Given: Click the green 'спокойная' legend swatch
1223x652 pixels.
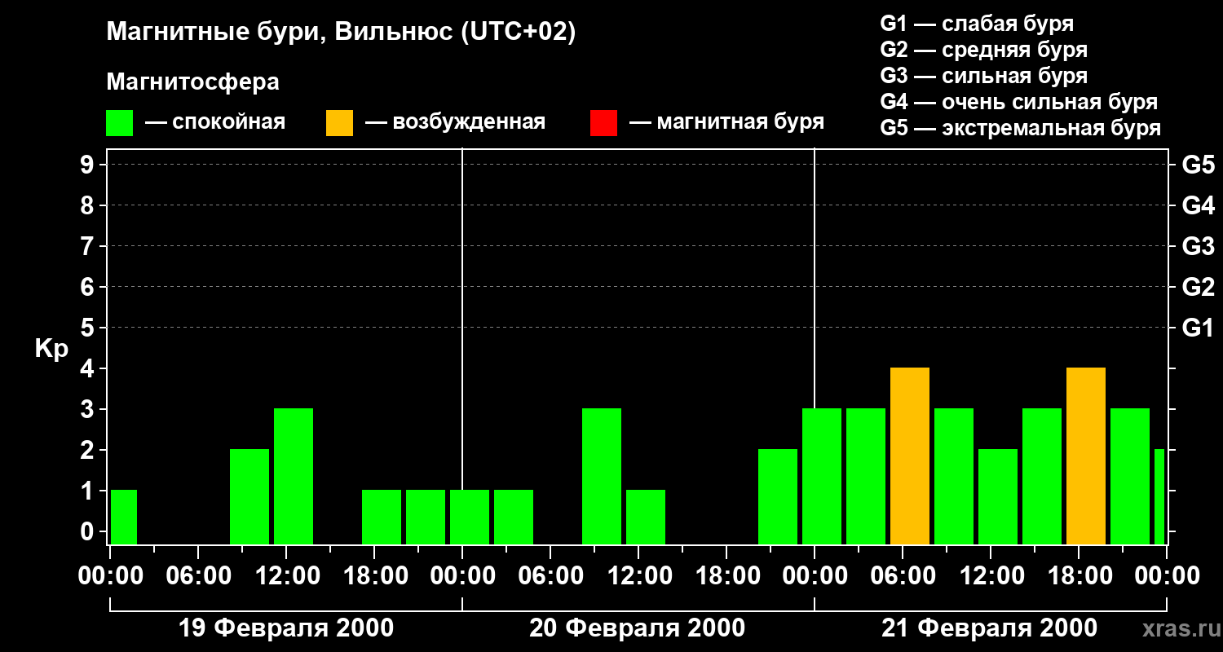Looking at the screenshot, I should [120, 122].
